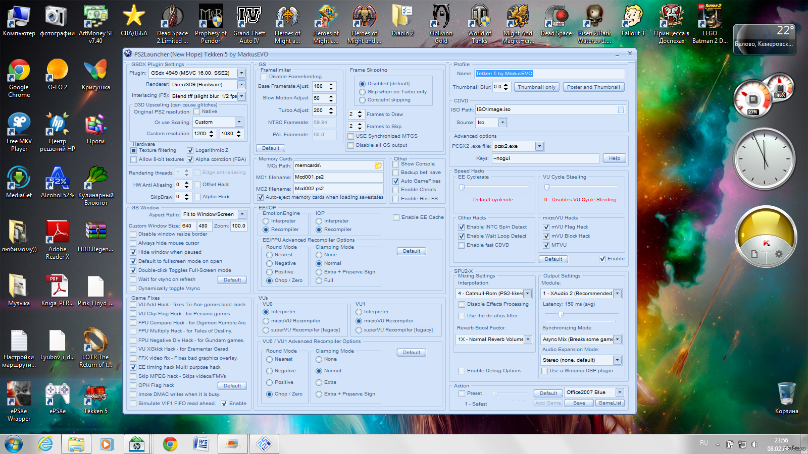Screen dimensions: 808x454
Task: Click Poster and Thumbnail button
Action: [593, 87]
